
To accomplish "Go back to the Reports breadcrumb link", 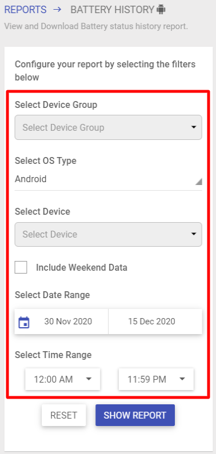I will click(26, 10).
